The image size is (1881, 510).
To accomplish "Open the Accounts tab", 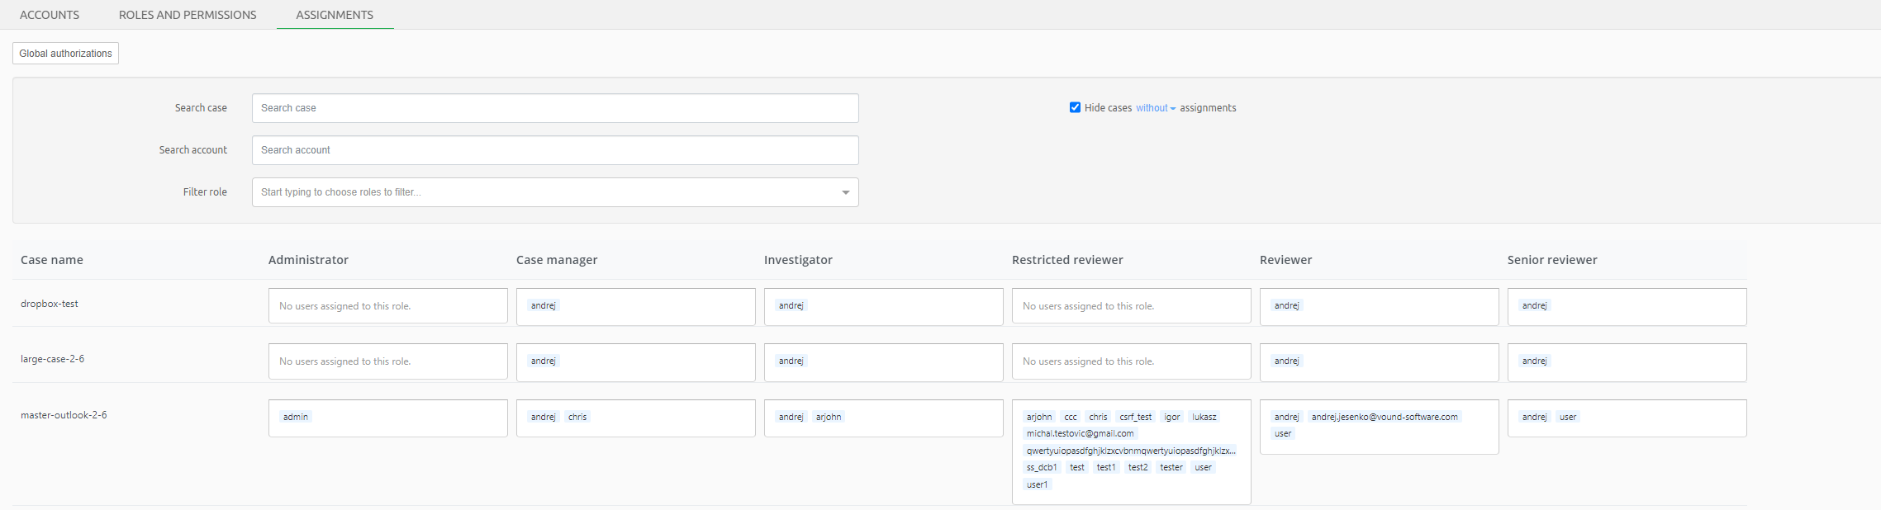I will coord(50,15).
